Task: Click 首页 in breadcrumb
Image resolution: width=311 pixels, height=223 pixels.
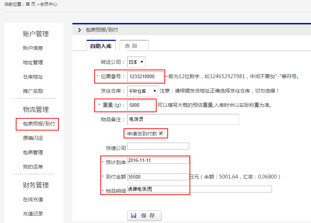Action: coord(30,4)
